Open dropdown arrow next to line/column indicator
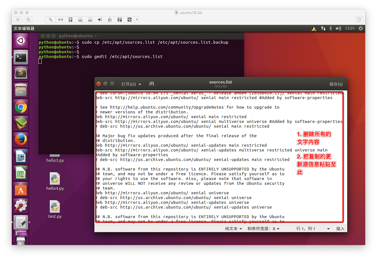Screen dimensions: 377x259 [x=328, y=229]
